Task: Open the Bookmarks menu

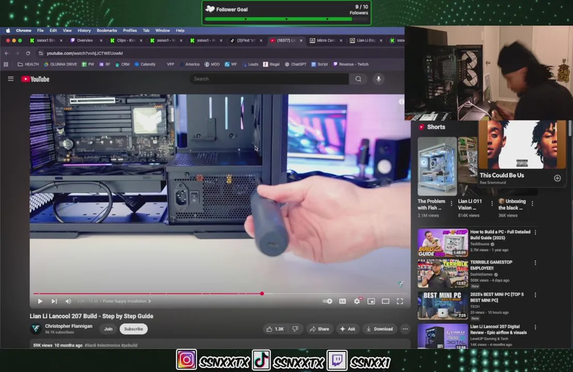Action: click(x=107, y=30)
